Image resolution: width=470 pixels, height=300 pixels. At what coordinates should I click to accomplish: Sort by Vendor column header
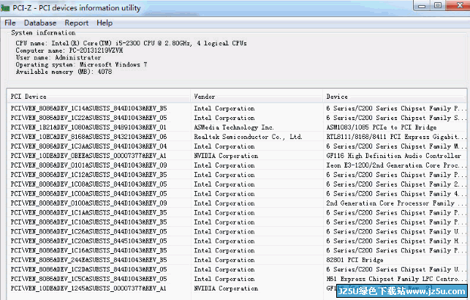(257, 97)
